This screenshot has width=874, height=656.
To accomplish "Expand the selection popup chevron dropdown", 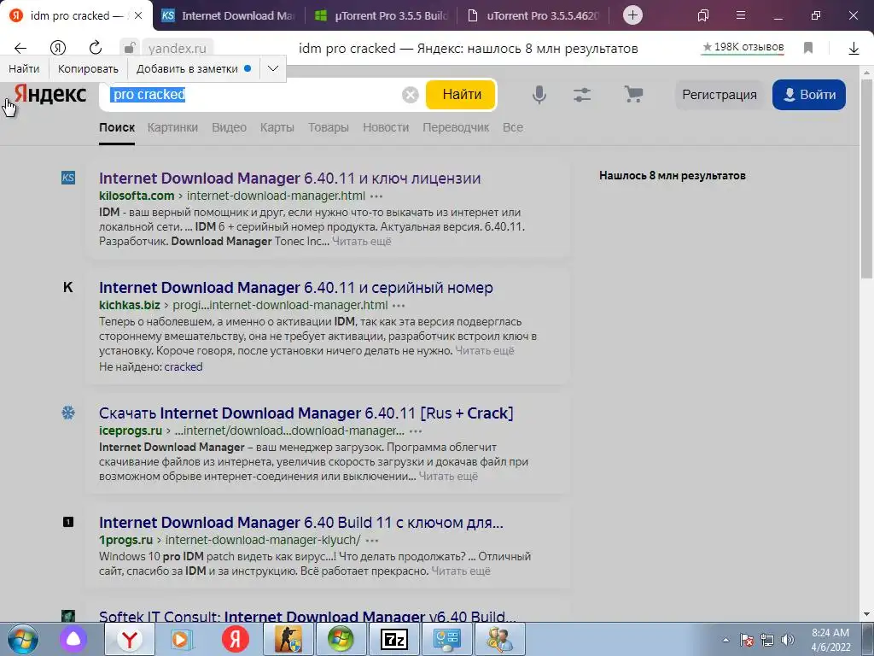I will coord(273,68).
